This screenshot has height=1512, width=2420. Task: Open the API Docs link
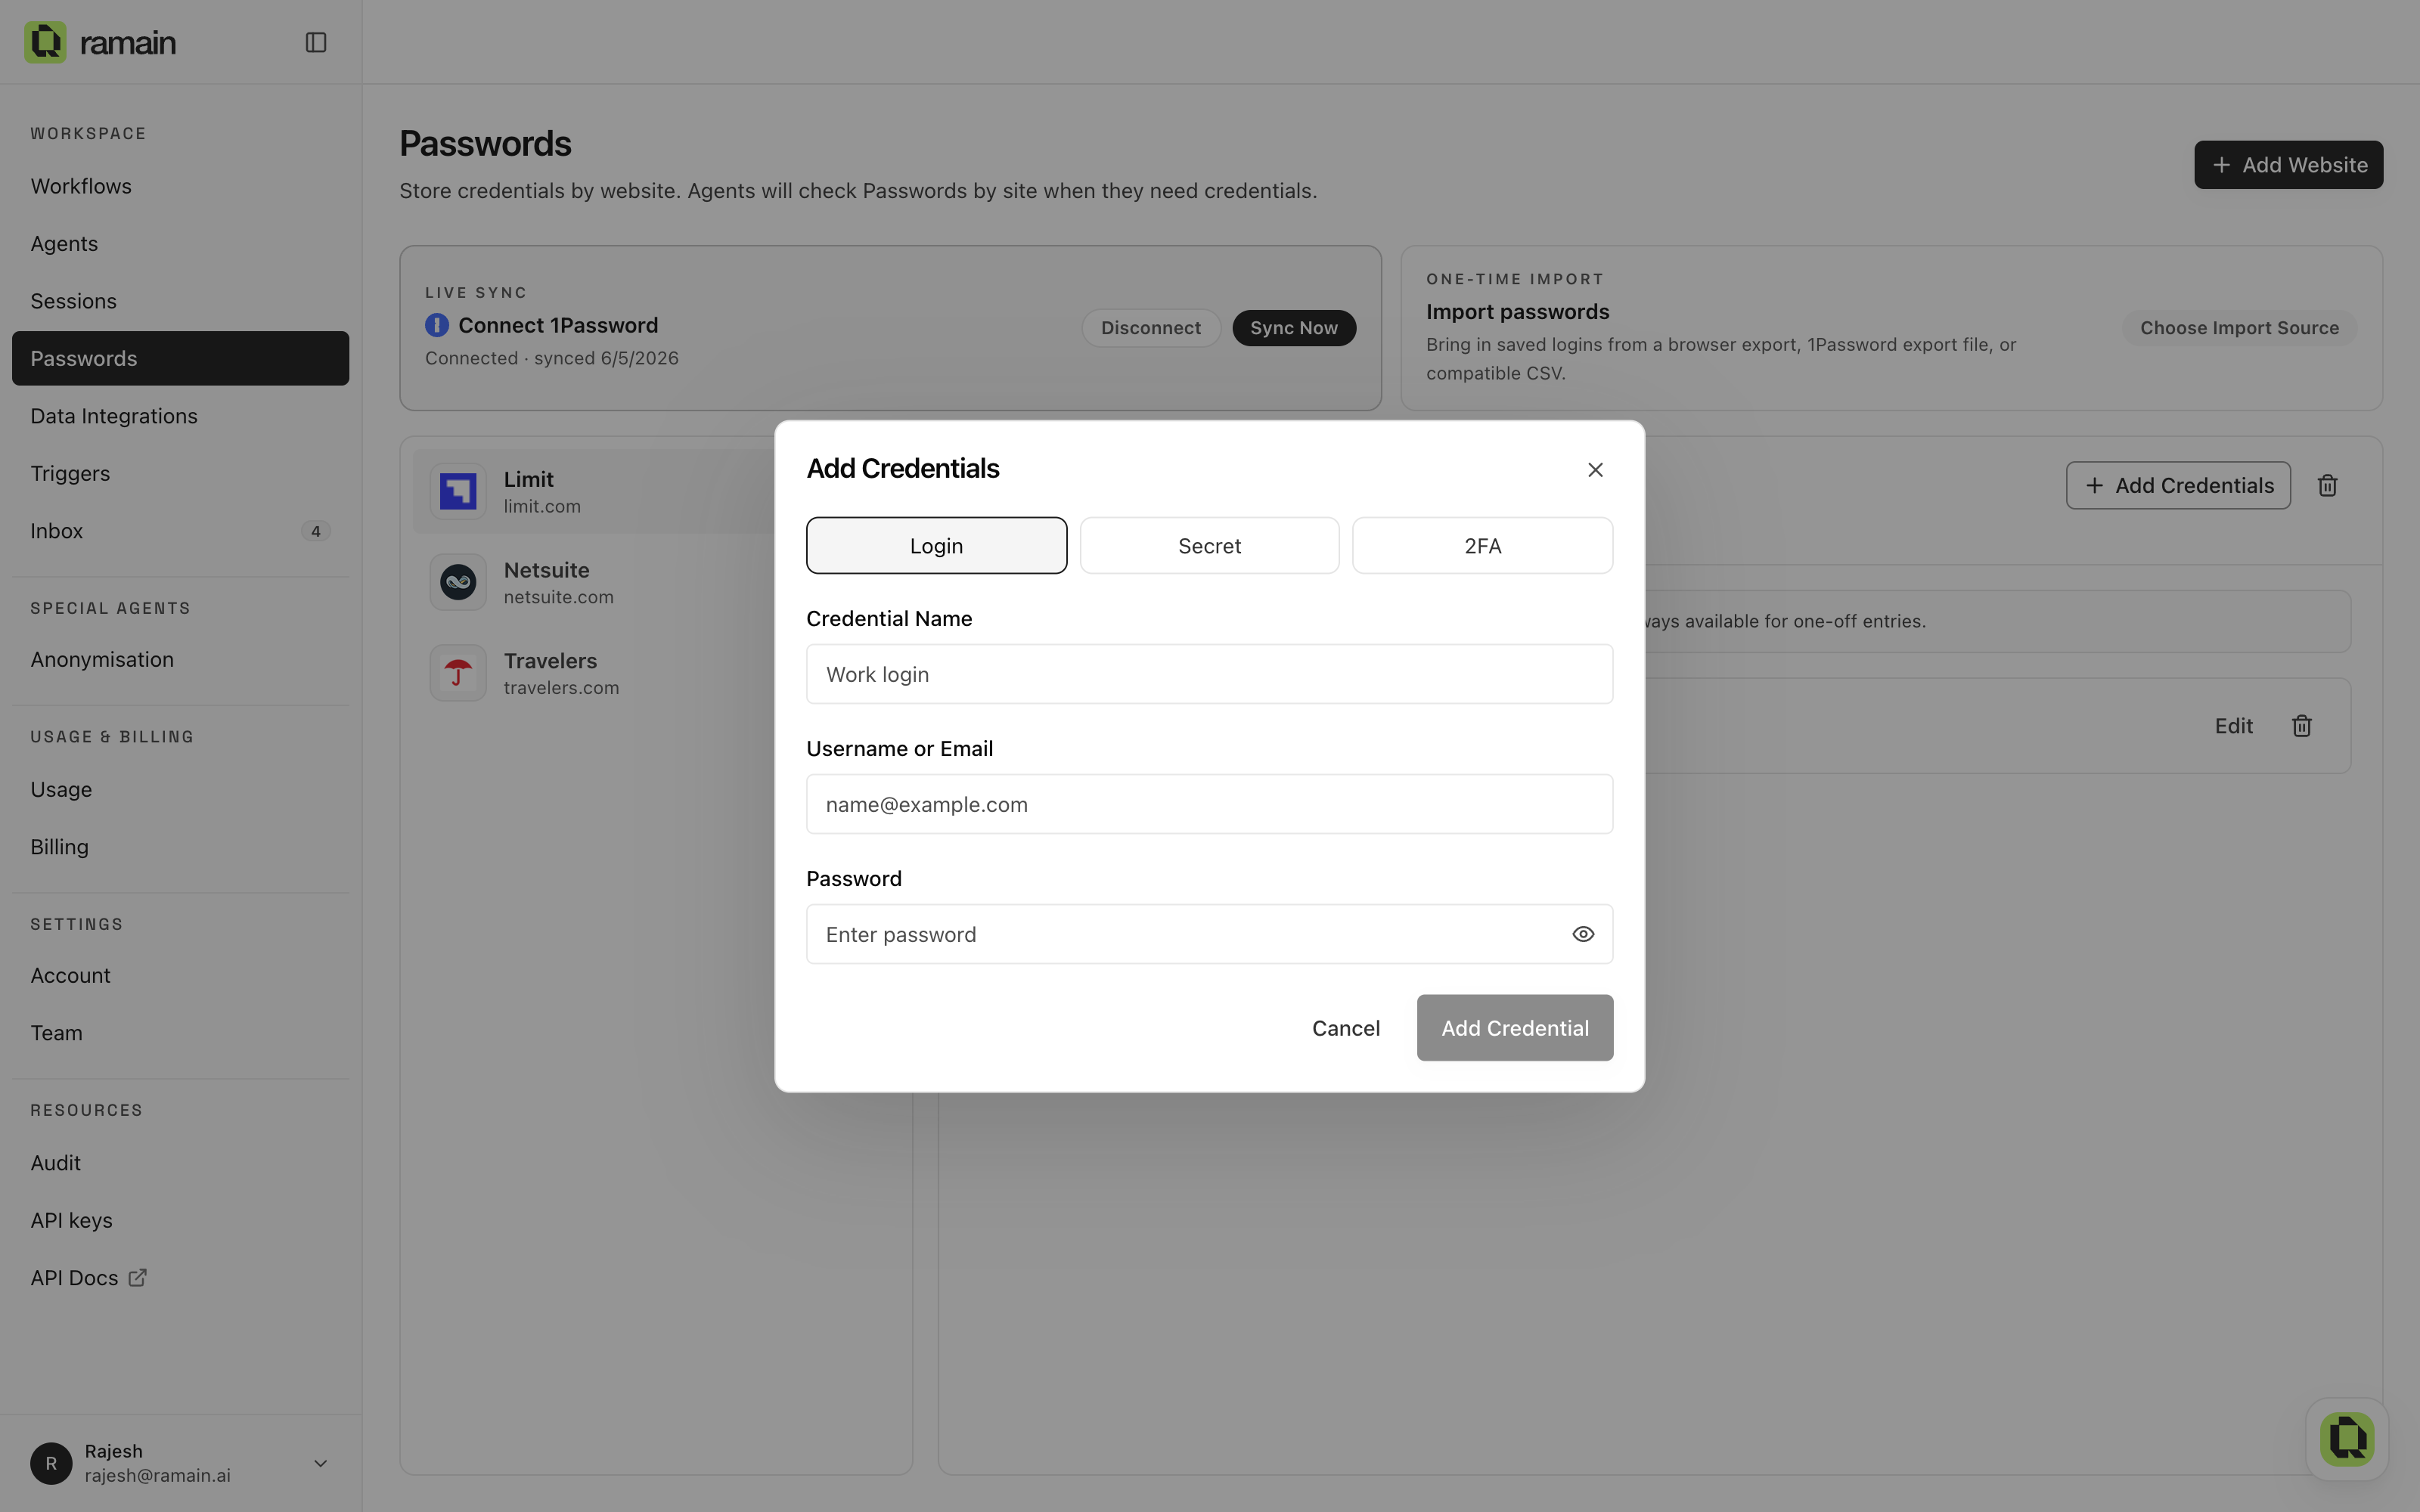click(180, 1278)
